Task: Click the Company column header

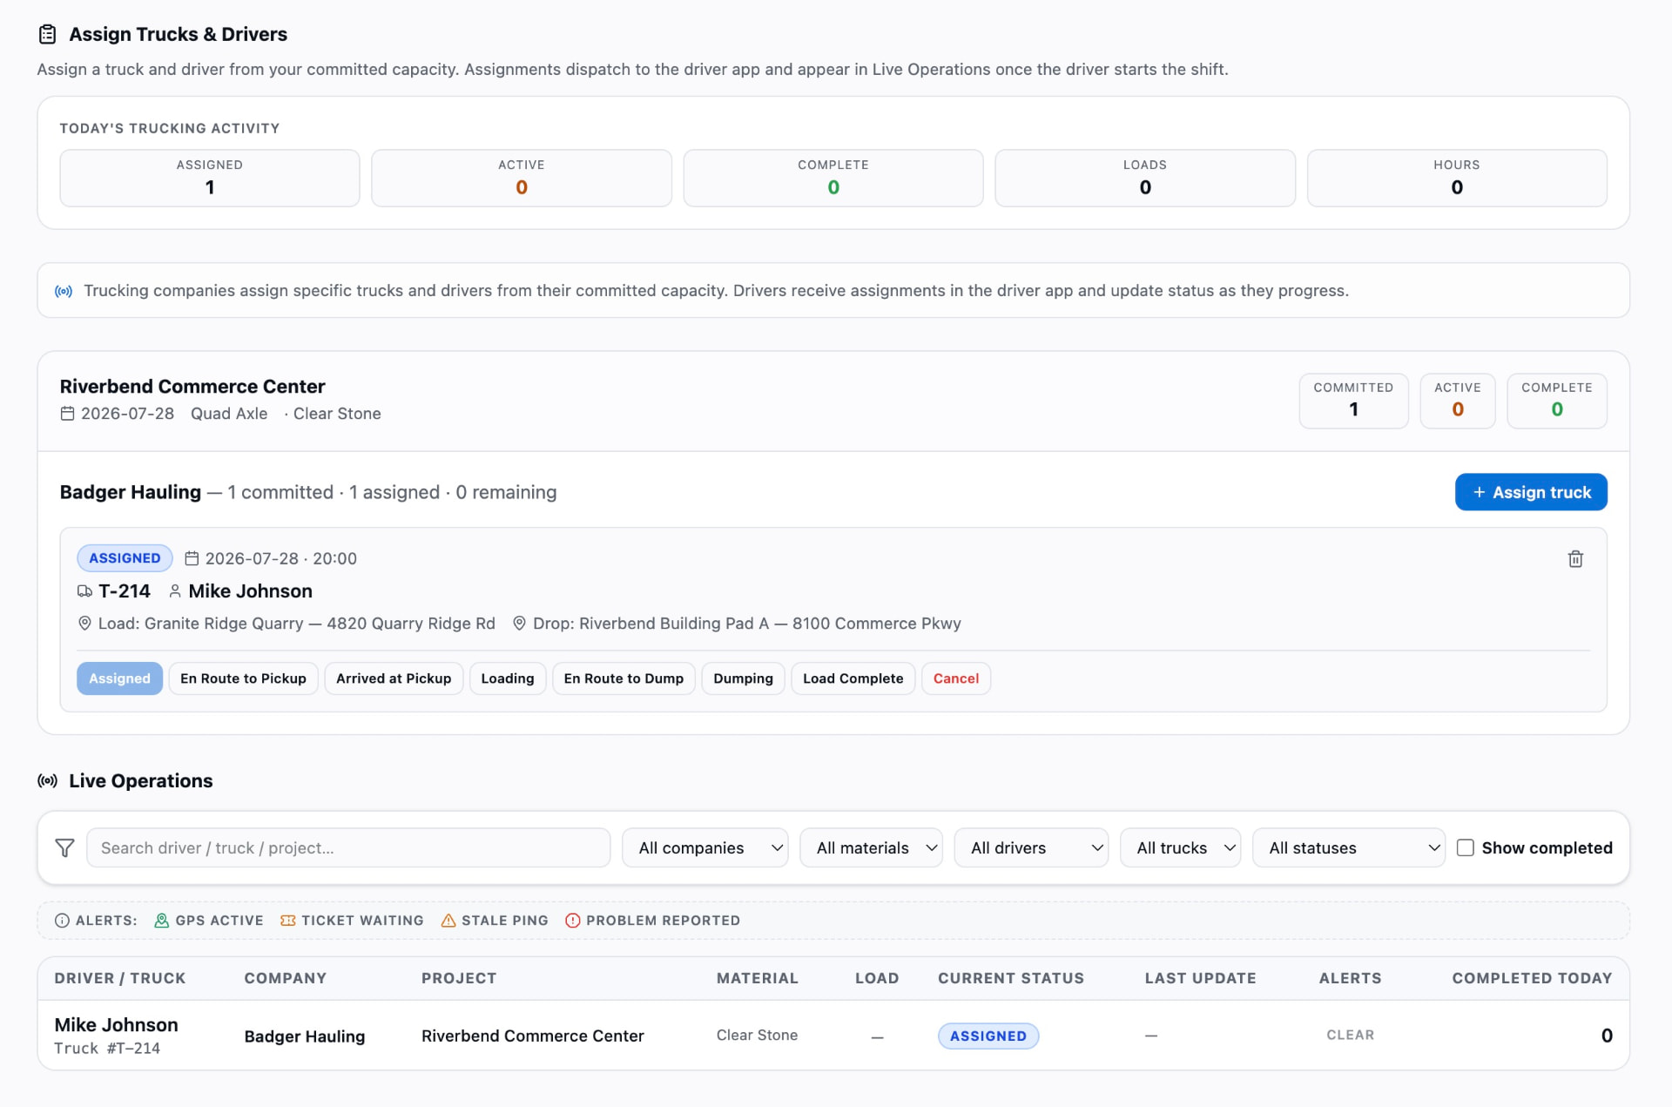Action: (x=286, y=979)
